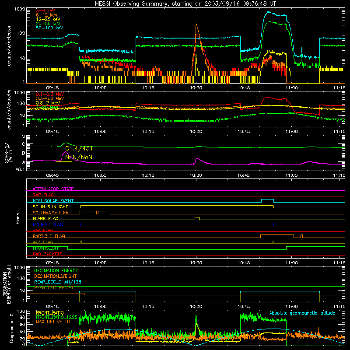Viewport: 350px width, 350px height.
Task: Select the NON_SOLAR_EVENT flag label
Action: [x=53, y=201]
